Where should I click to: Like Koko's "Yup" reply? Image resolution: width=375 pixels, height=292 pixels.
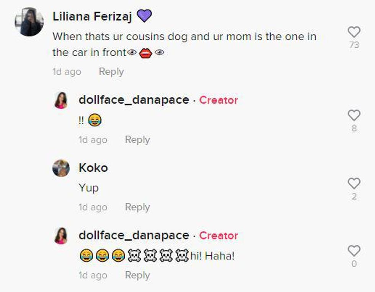click(354, 183)
